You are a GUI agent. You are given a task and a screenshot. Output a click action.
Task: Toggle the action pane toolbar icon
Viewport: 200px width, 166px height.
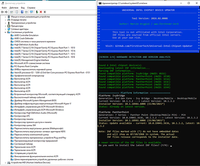tap(26, 12)
